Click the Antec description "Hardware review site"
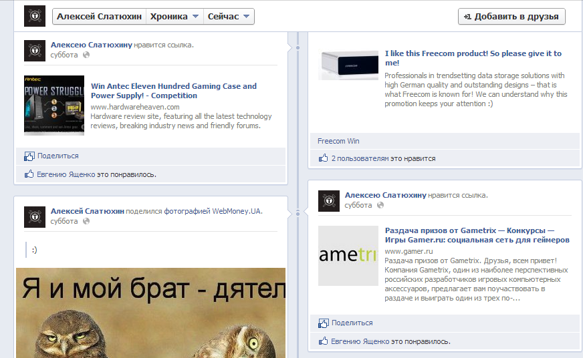This screenshot has height=358, width=583. pos(181,121)
